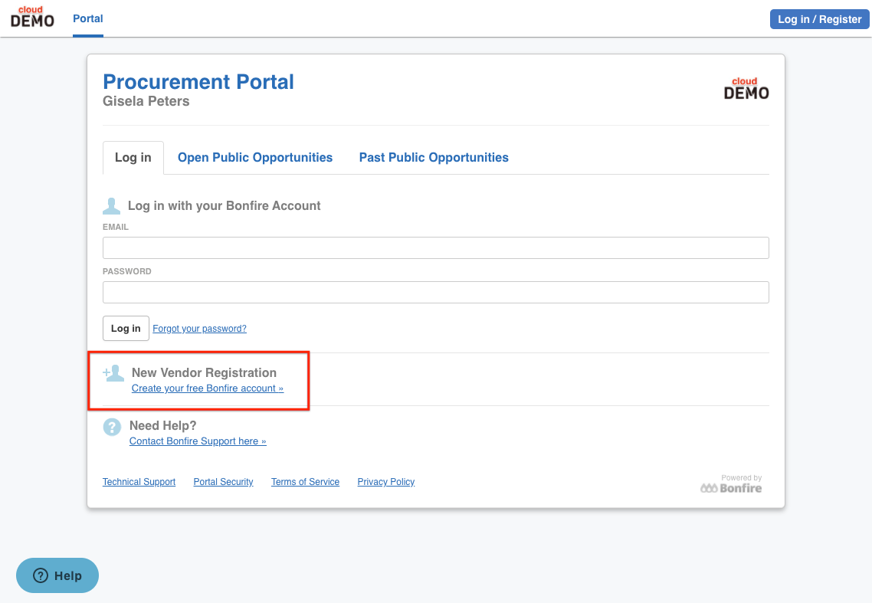Click the user icon beside Bonfire Account login
This screenshot has height=603, width=872.
pyautogui.click(x=112, y=206)
